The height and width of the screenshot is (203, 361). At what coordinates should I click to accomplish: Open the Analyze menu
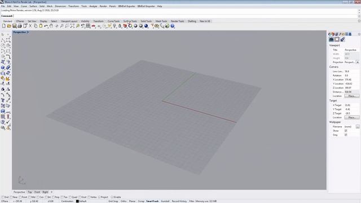[x=93, y=6]
